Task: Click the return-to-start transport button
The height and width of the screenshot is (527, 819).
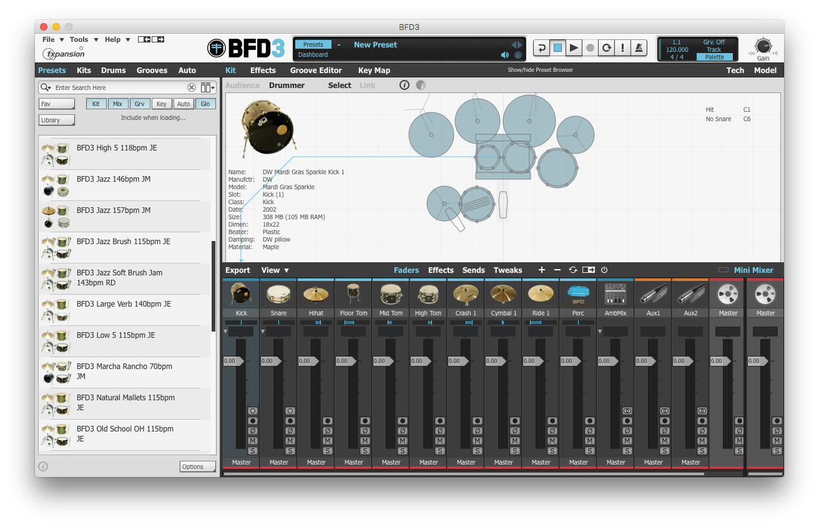Action: click(541, 48)
